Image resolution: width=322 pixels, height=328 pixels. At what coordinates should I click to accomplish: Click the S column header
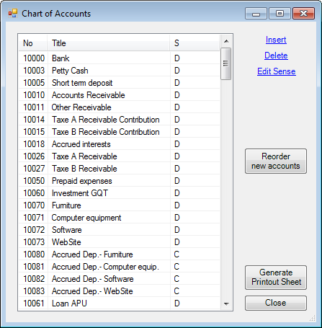pos(194,43)
